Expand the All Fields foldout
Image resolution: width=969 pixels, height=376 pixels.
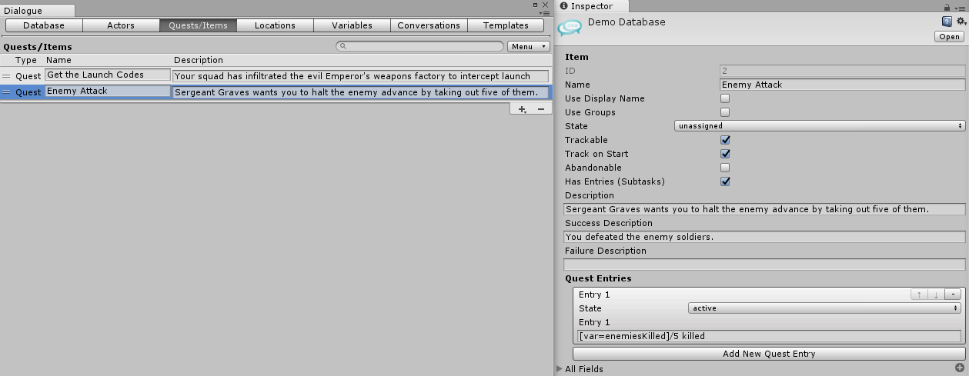[560, 369]
